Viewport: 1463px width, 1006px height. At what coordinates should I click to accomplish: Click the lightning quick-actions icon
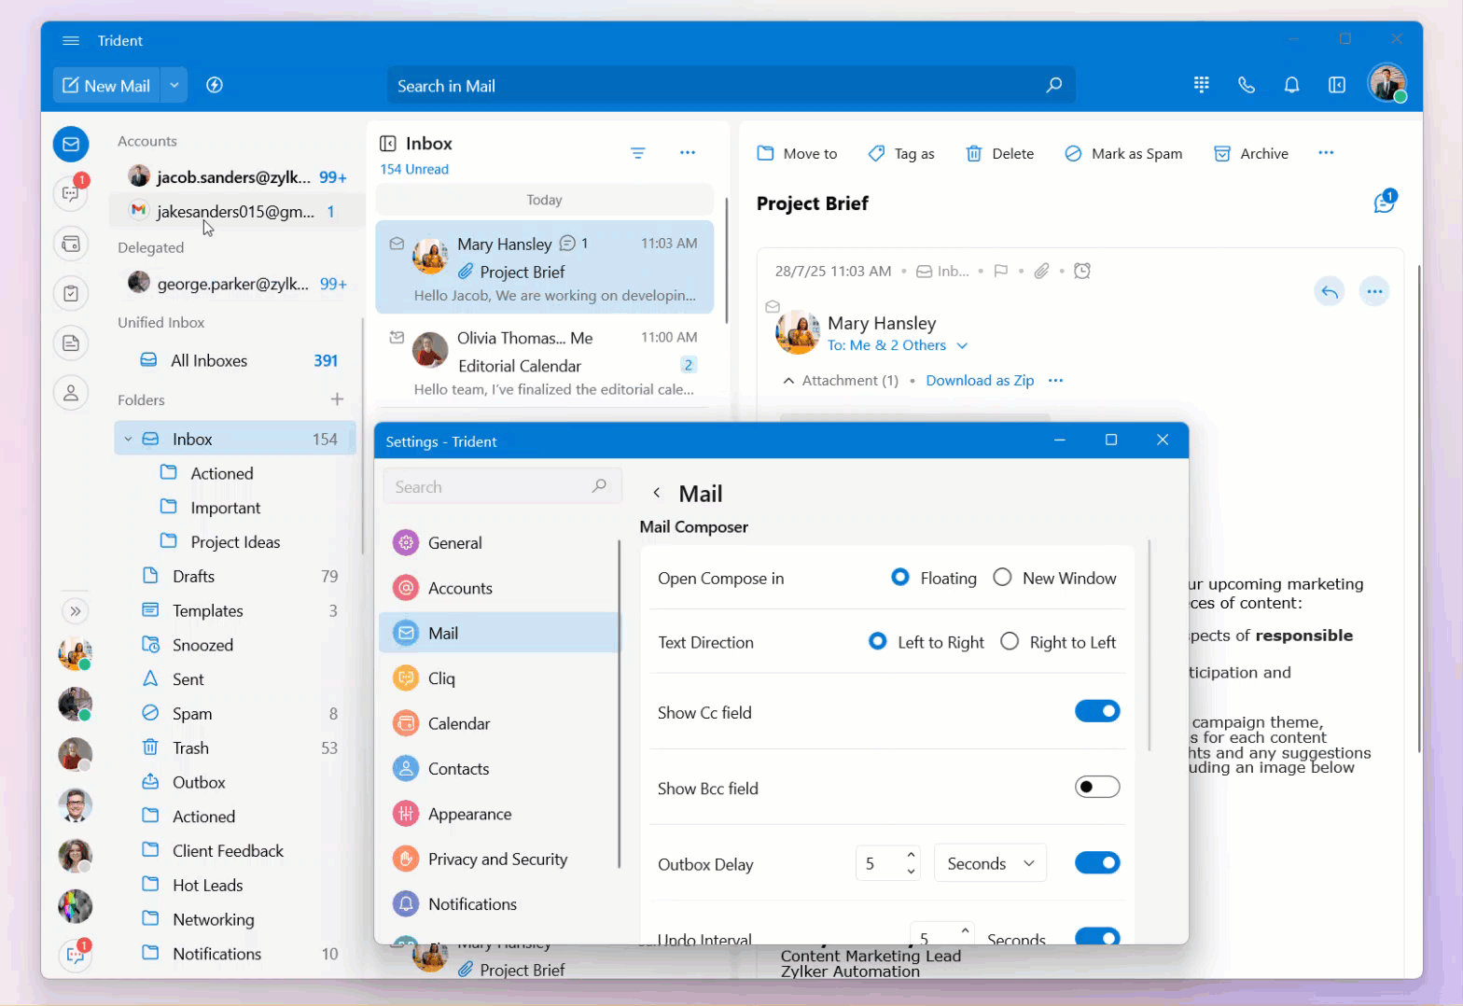[215, 85]
